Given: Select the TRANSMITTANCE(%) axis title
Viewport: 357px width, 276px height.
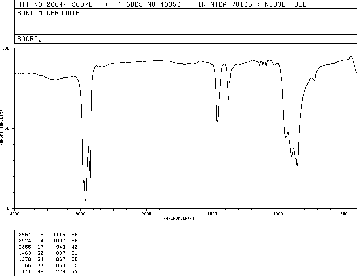Looking at the screenshot, I should 1,129.
